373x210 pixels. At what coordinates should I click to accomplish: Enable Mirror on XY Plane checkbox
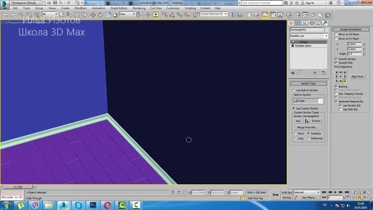[336, 38]
